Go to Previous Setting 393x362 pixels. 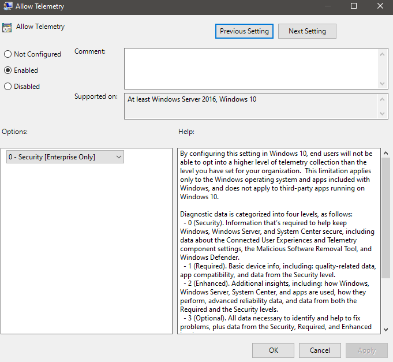point(244,31)
